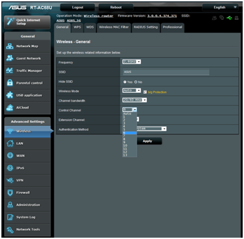Switch to the RADIUS Setting tab

[x=146, y=27]
